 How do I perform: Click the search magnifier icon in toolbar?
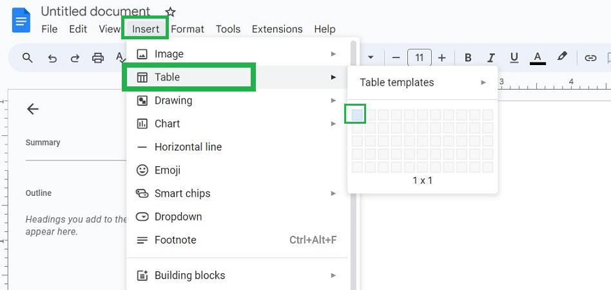point(27,58)
